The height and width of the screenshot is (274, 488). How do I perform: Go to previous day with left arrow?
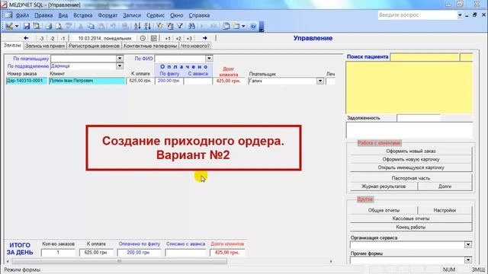coord(26,38)
